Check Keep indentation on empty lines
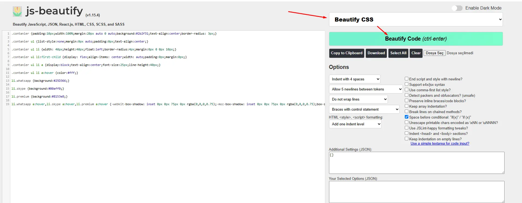Image resolution: width=522 pixels, height=203 pixels. (x=406, y=139)
